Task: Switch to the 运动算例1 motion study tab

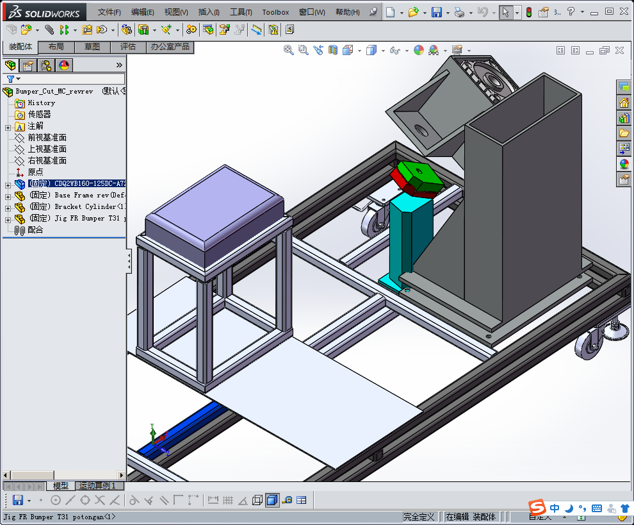Action: click(x=97, y=486)
